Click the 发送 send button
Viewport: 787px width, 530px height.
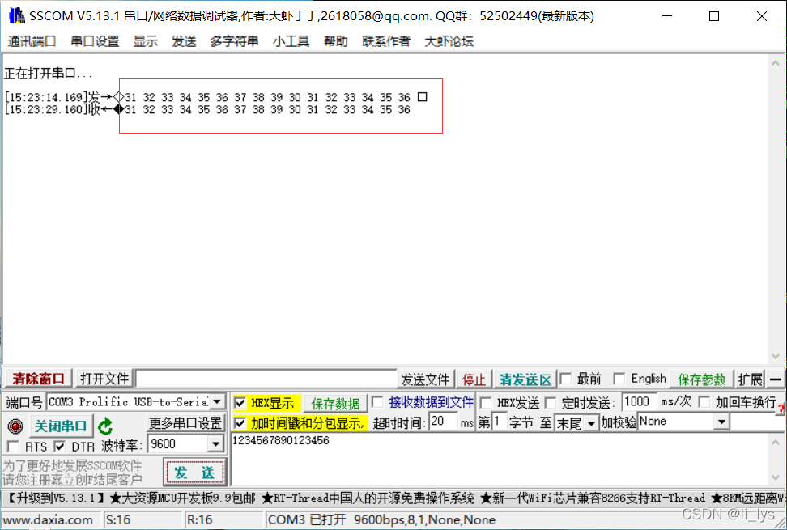tap(194, 472)
